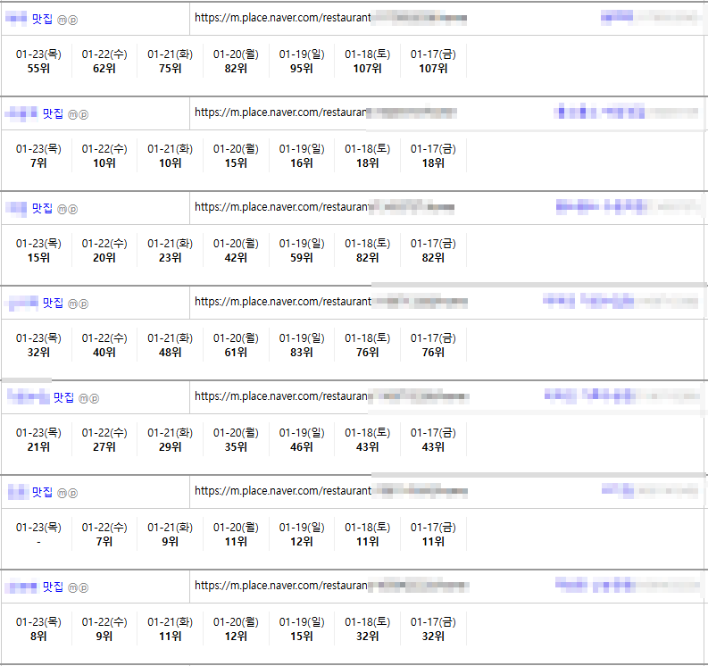This screenshot has width=708, height=666.
Task: Click the ⓜ icon in the row starting at 55위
Action: click(62, 19)
